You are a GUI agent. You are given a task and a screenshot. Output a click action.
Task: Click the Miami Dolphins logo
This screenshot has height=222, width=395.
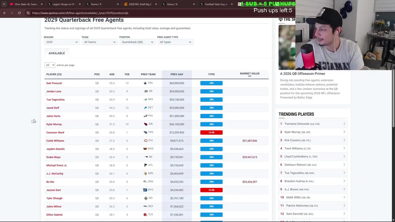click(x=145, y=100)
